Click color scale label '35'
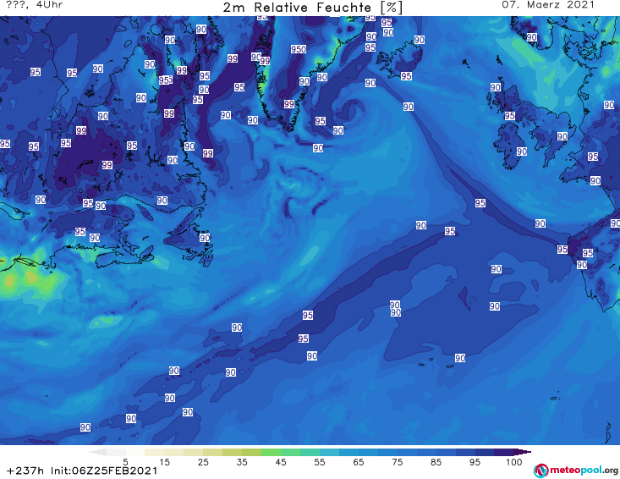The width and height of the screenshot is (620, 479). click(242, 462)
